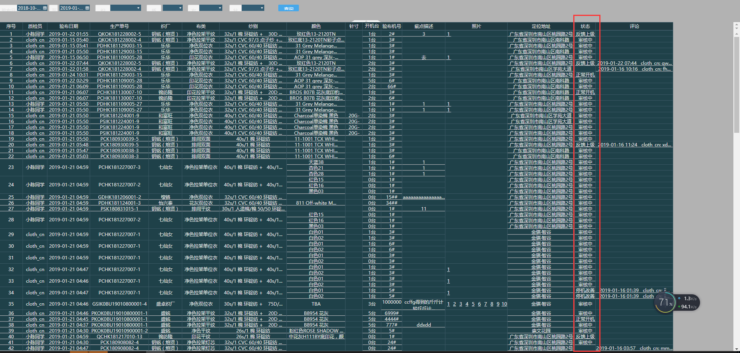Open photo link 5 in row 35

click(x=473, y=304)
